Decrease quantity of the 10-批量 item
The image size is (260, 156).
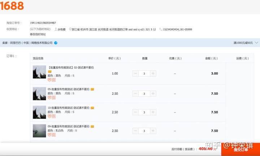click(x=135, y=112)
